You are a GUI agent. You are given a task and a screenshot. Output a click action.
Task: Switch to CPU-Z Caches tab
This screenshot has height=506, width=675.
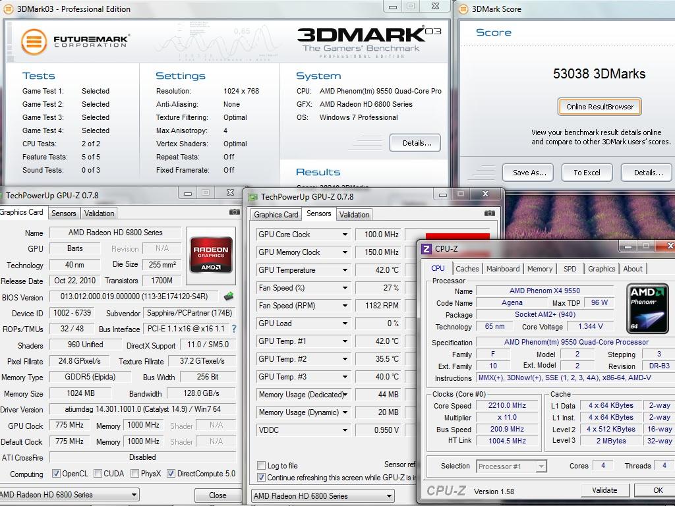[x=467, y=269]
